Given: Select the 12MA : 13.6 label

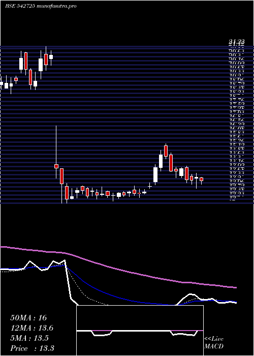Looking at the screenshot, I should point(32,328).
